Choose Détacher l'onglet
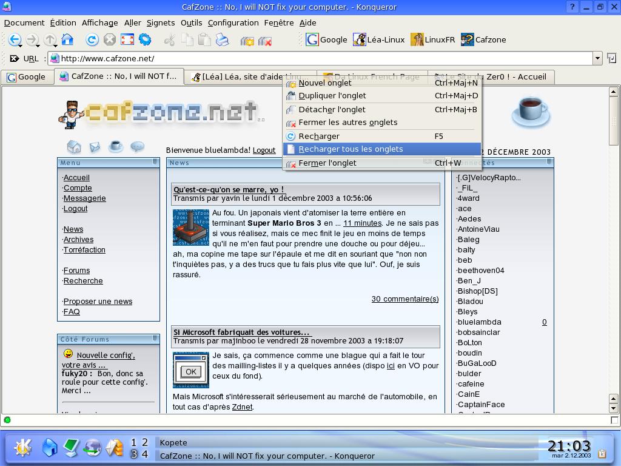The width and height of the screenshot is (621, 466). pyautogui.click(x=382, y=109)
